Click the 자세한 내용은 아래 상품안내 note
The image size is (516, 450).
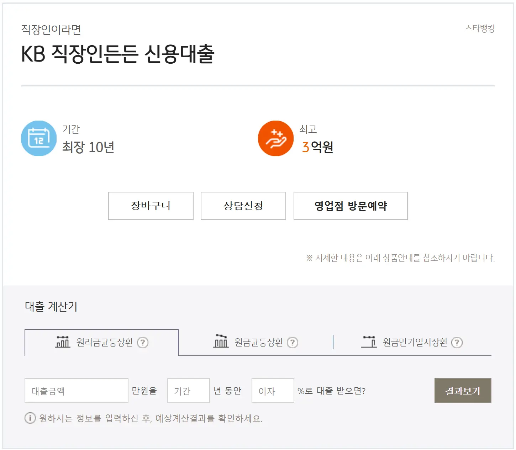coord(400,258)
